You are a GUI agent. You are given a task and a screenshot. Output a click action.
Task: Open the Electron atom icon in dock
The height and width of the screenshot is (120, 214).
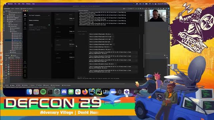[x=120, y=92]
